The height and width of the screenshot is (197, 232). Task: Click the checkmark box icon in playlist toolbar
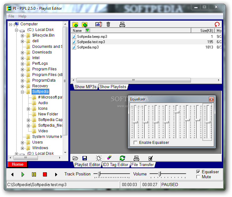click(150, 158)
